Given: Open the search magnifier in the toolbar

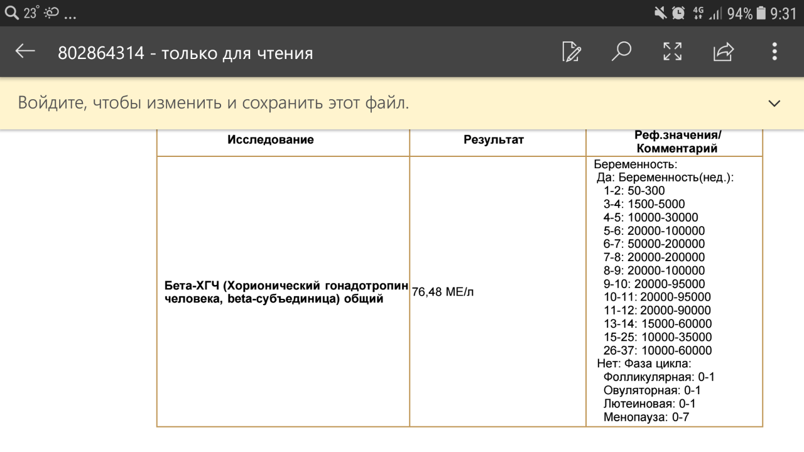Looking at the screenshot, I should click(x=621, y=51).
